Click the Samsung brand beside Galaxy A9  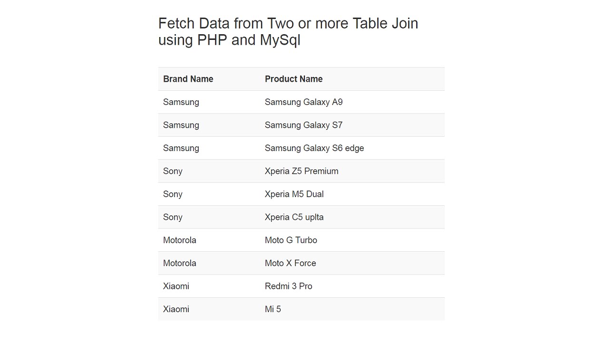point(181,102)
